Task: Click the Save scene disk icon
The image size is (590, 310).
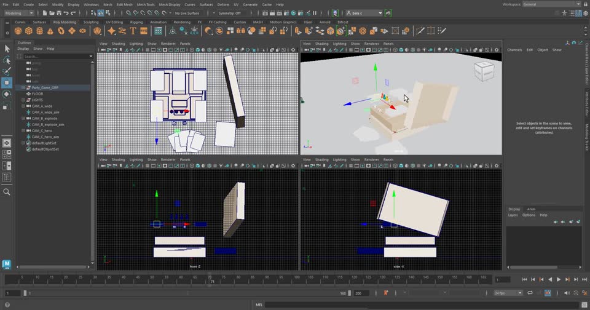Action: [59, 13]
